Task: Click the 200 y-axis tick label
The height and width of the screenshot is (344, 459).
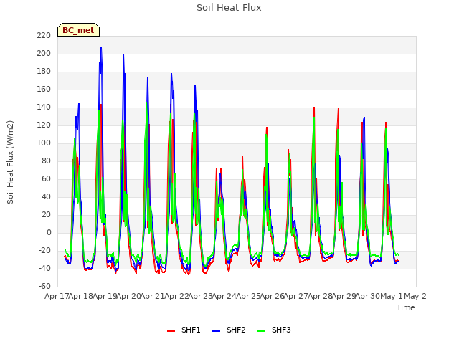Action: point(44,54)
